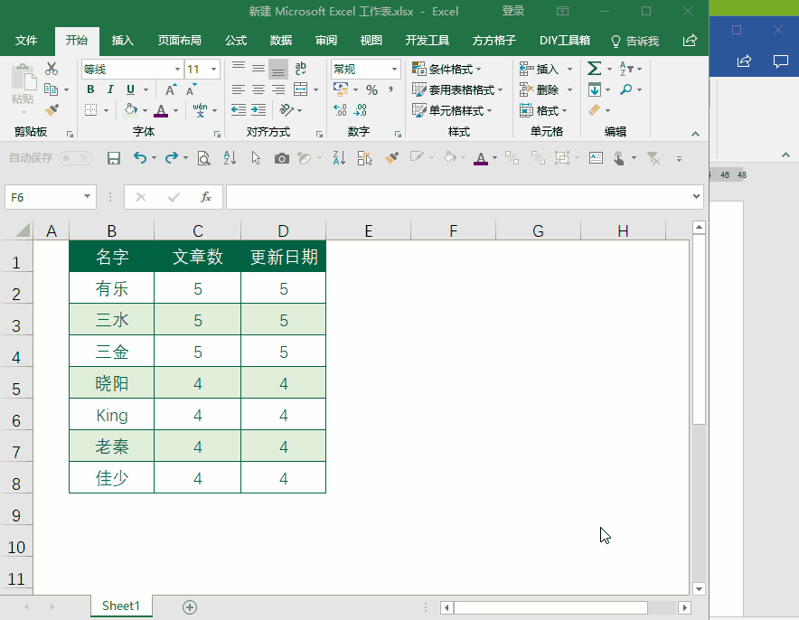Click the Clear eraser icon

(594, 110)
